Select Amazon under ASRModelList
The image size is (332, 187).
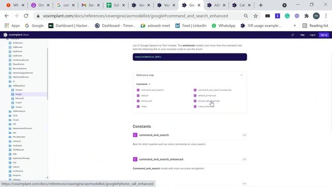coord(19,90)
